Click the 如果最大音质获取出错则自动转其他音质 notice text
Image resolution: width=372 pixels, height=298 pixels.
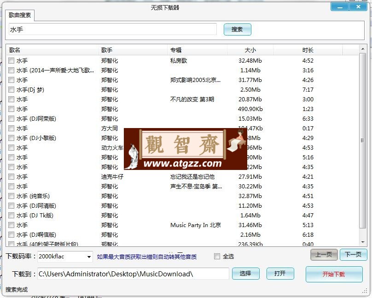[x=147, y=257]
